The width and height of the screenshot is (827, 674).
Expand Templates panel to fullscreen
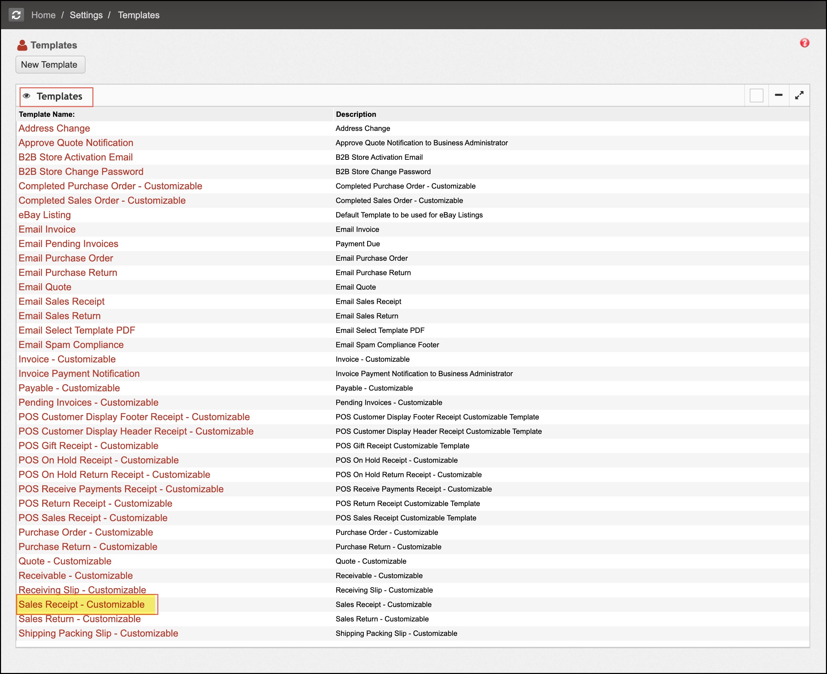point(799,96)
